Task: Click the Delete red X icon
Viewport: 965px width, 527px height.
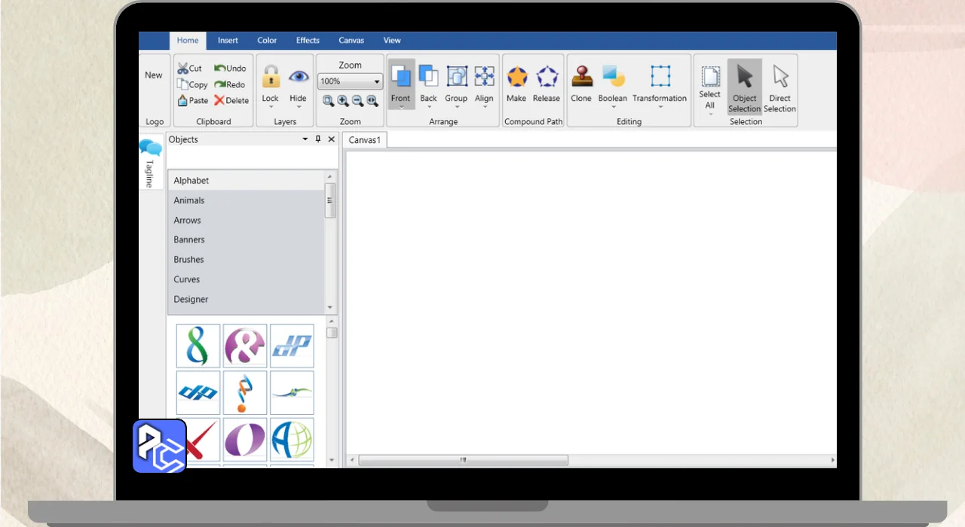Action: coord(219,100)
